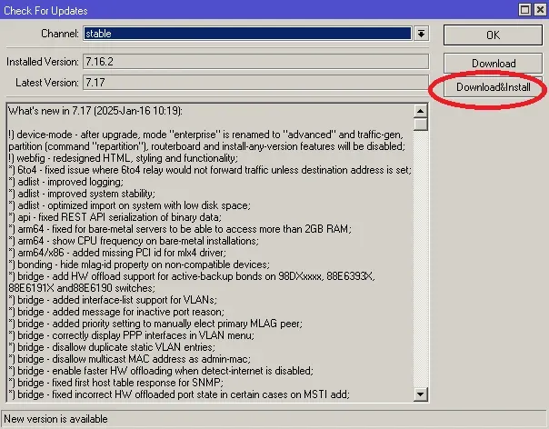Click the "bridge - disallow multicast MAC address" line
Viewport: 549px width, 429px height.
(x=130, y=359)
